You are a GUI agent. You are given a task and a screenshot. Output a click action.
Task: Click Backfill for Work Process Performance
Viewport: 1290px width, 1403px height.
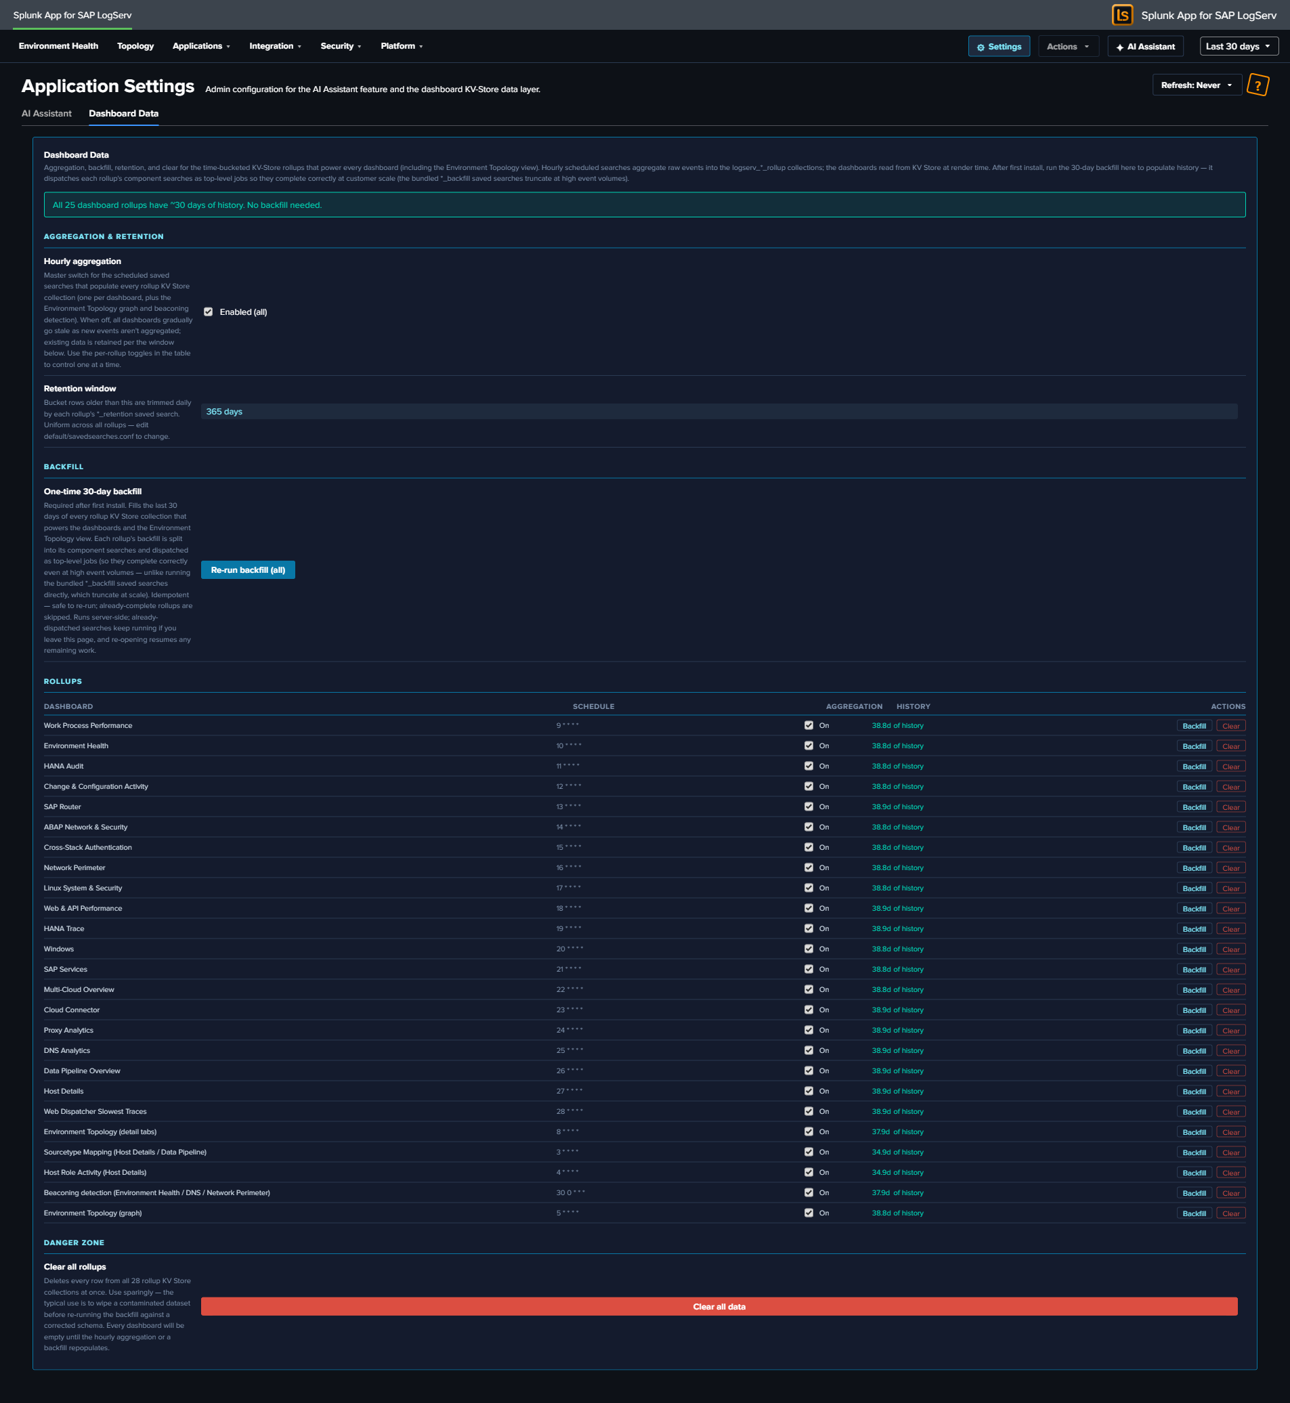coord(1194,726)
